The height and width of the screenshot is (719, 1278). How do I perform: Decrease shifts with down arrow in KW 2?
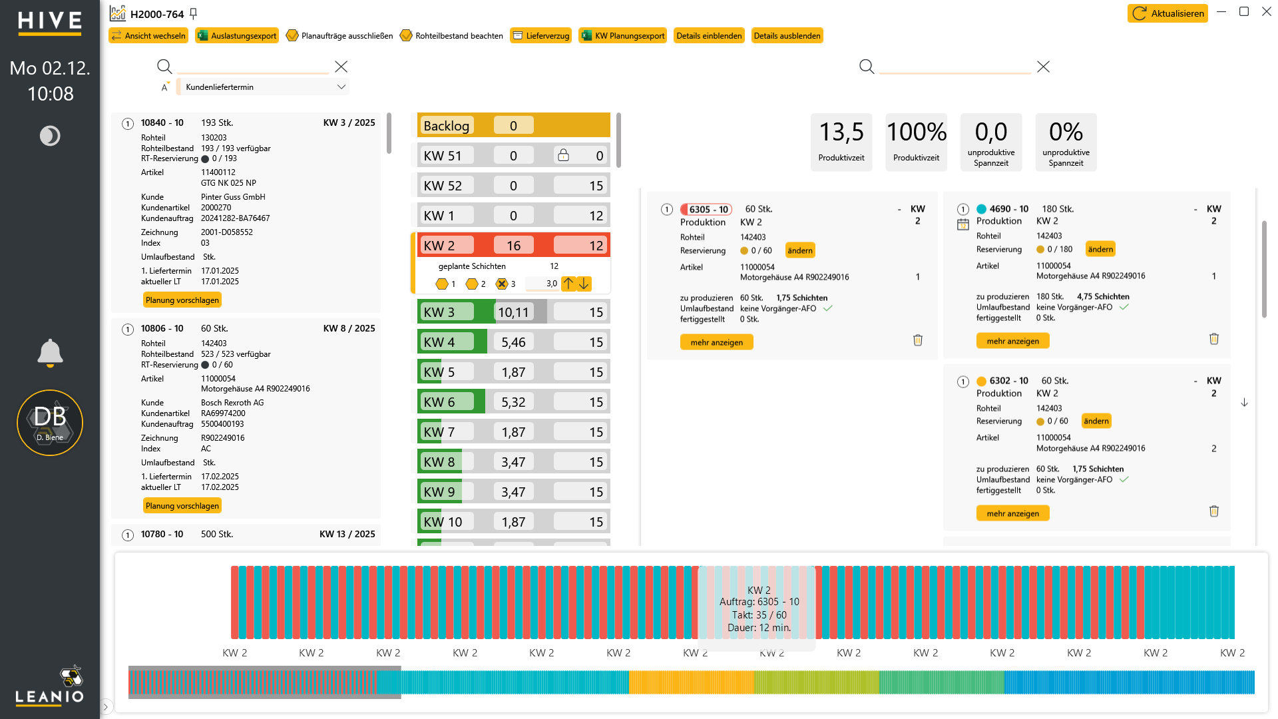click(584, 284)
